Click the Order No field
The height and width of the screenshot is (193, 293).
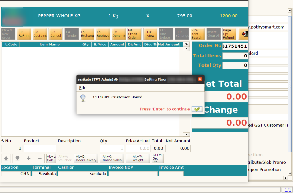(x=235, y=46)
